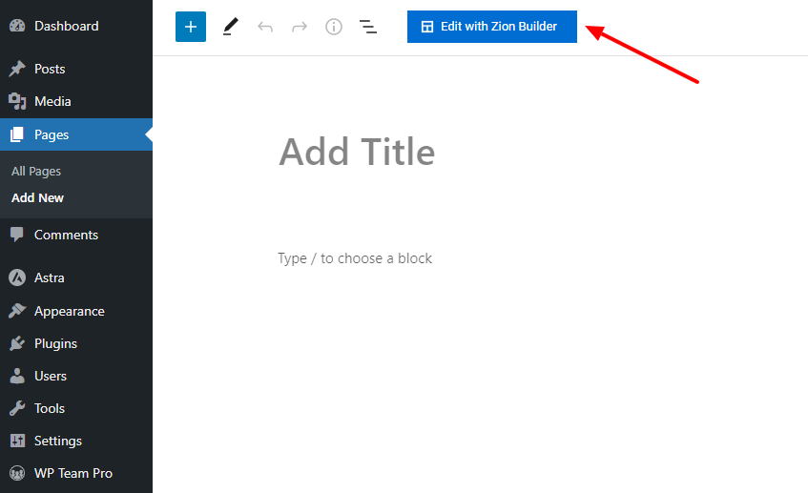Click the Appearance paintbrush icon
This screenshot has height=493, width=808.
(17, 311)
